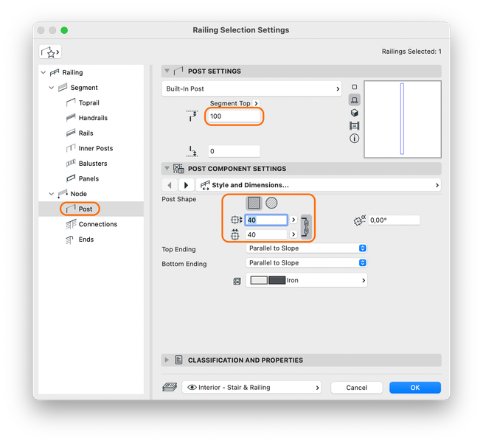Choose square post shape
Image resolution: width=483 pixels, height=443 pixels.
click(x=254, y=203)
